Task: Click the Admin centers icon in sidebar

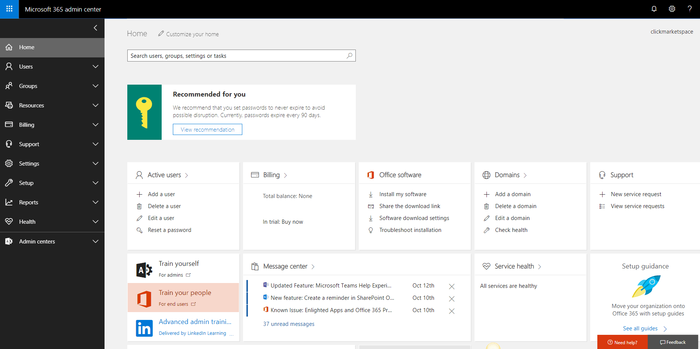Action: (x=9, y=241)
